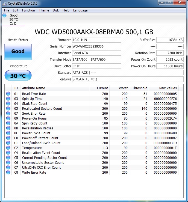Screen dimensions: 188x202
Task: Select the Good 30 °C C: D: disk tab
Action: coord(14,19)
